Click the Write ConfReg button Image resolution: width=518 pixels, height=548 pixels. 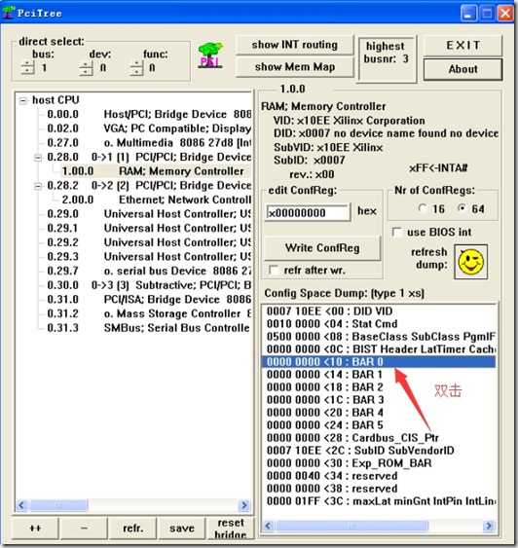pyautogui.click(x=322, y=248)
